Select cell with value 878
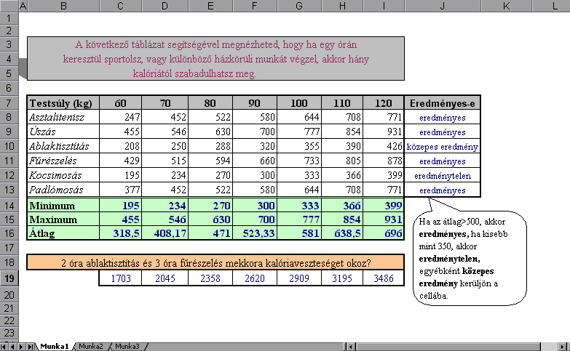Screen dimensions: 570x351 click(x=384, y=161)
